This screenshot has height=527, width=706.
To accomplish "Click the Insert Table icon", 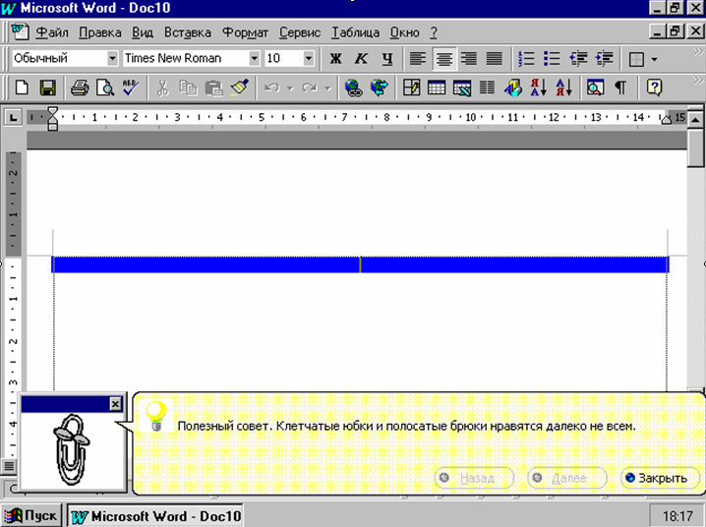I will coord(435,88).
